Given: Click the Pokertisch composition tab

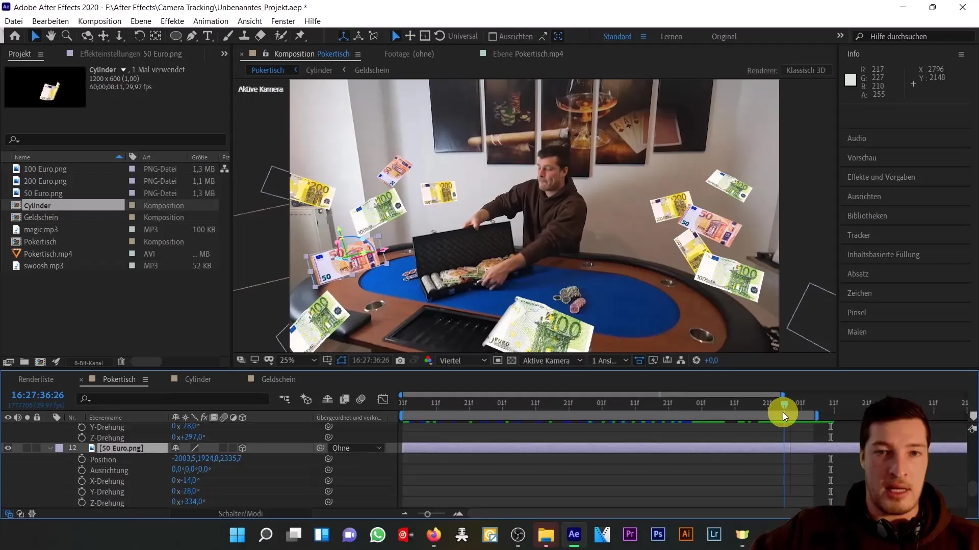Looking at the screenshot, I should pos(119,379).
